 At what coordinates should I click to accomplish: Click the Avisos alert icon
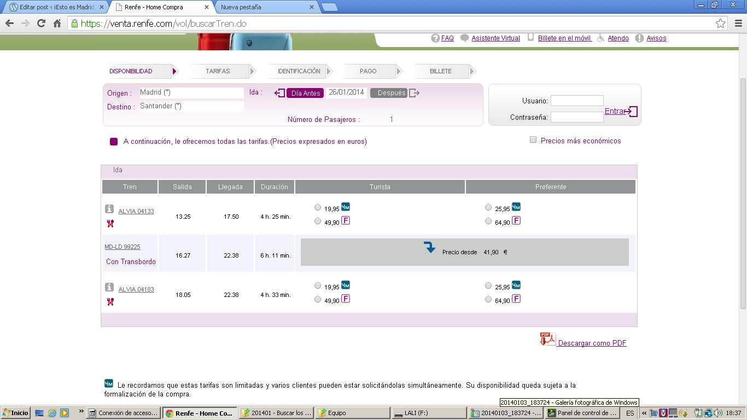(639, 38)
